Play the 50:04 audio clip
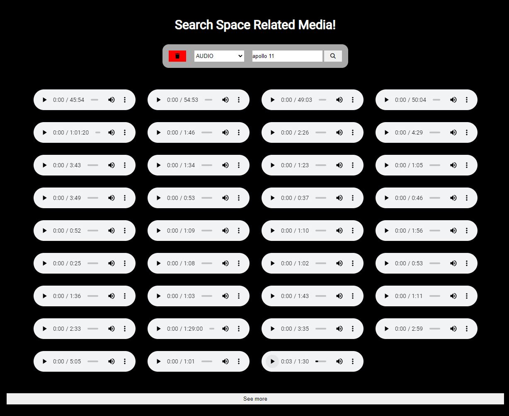 click(386, 100)
